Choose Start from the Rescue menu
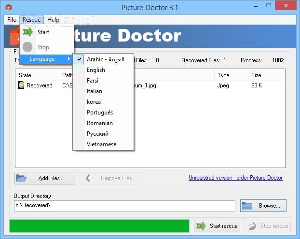 [47, 32]
